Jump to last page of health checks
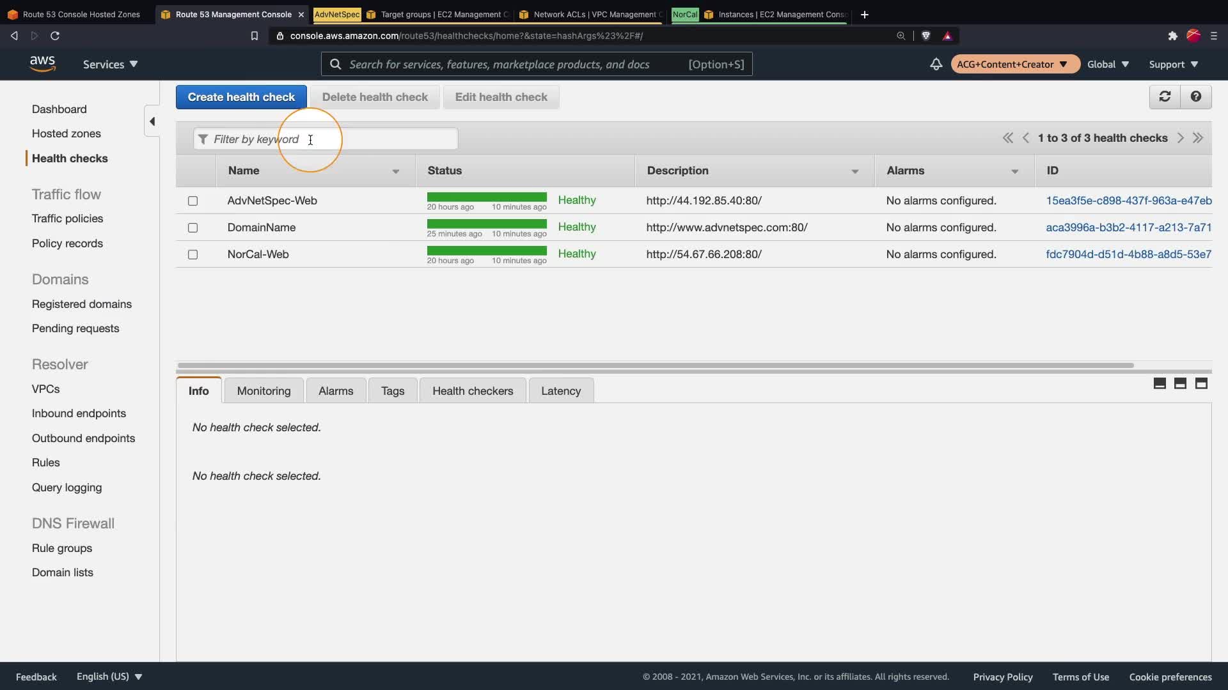 1198,138
